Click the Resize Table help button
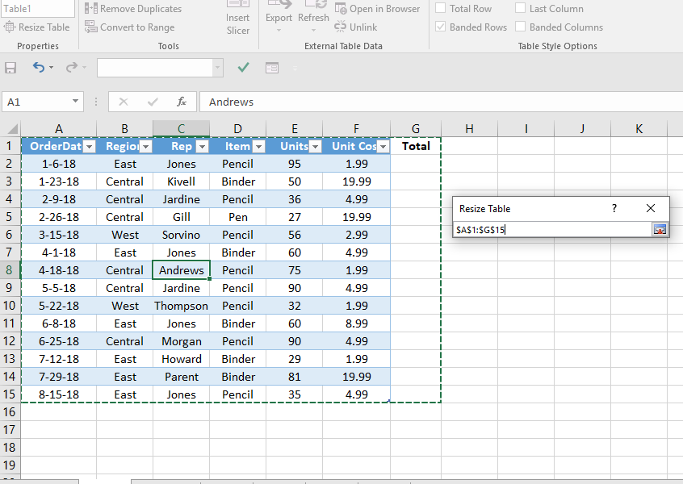Screen dimensions: 683x484 tap(614, 208)
